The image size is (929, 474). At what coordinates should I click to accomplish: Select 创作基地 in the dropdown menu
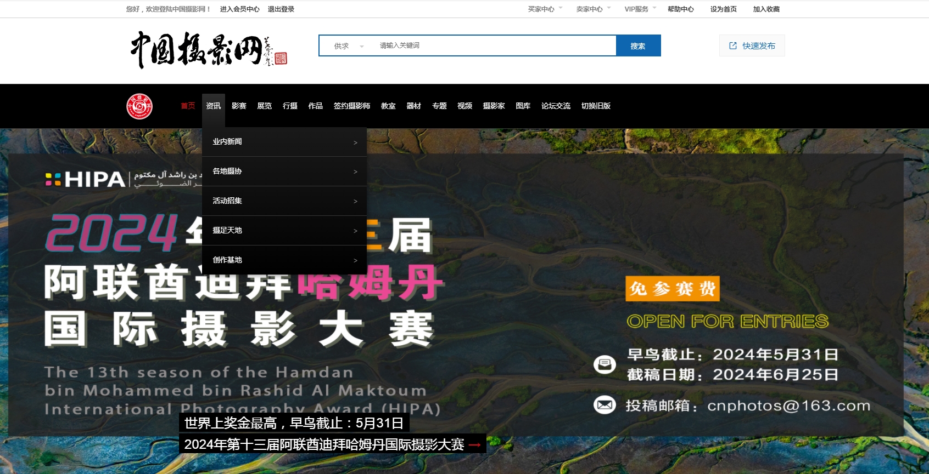[x=284, y=260]
